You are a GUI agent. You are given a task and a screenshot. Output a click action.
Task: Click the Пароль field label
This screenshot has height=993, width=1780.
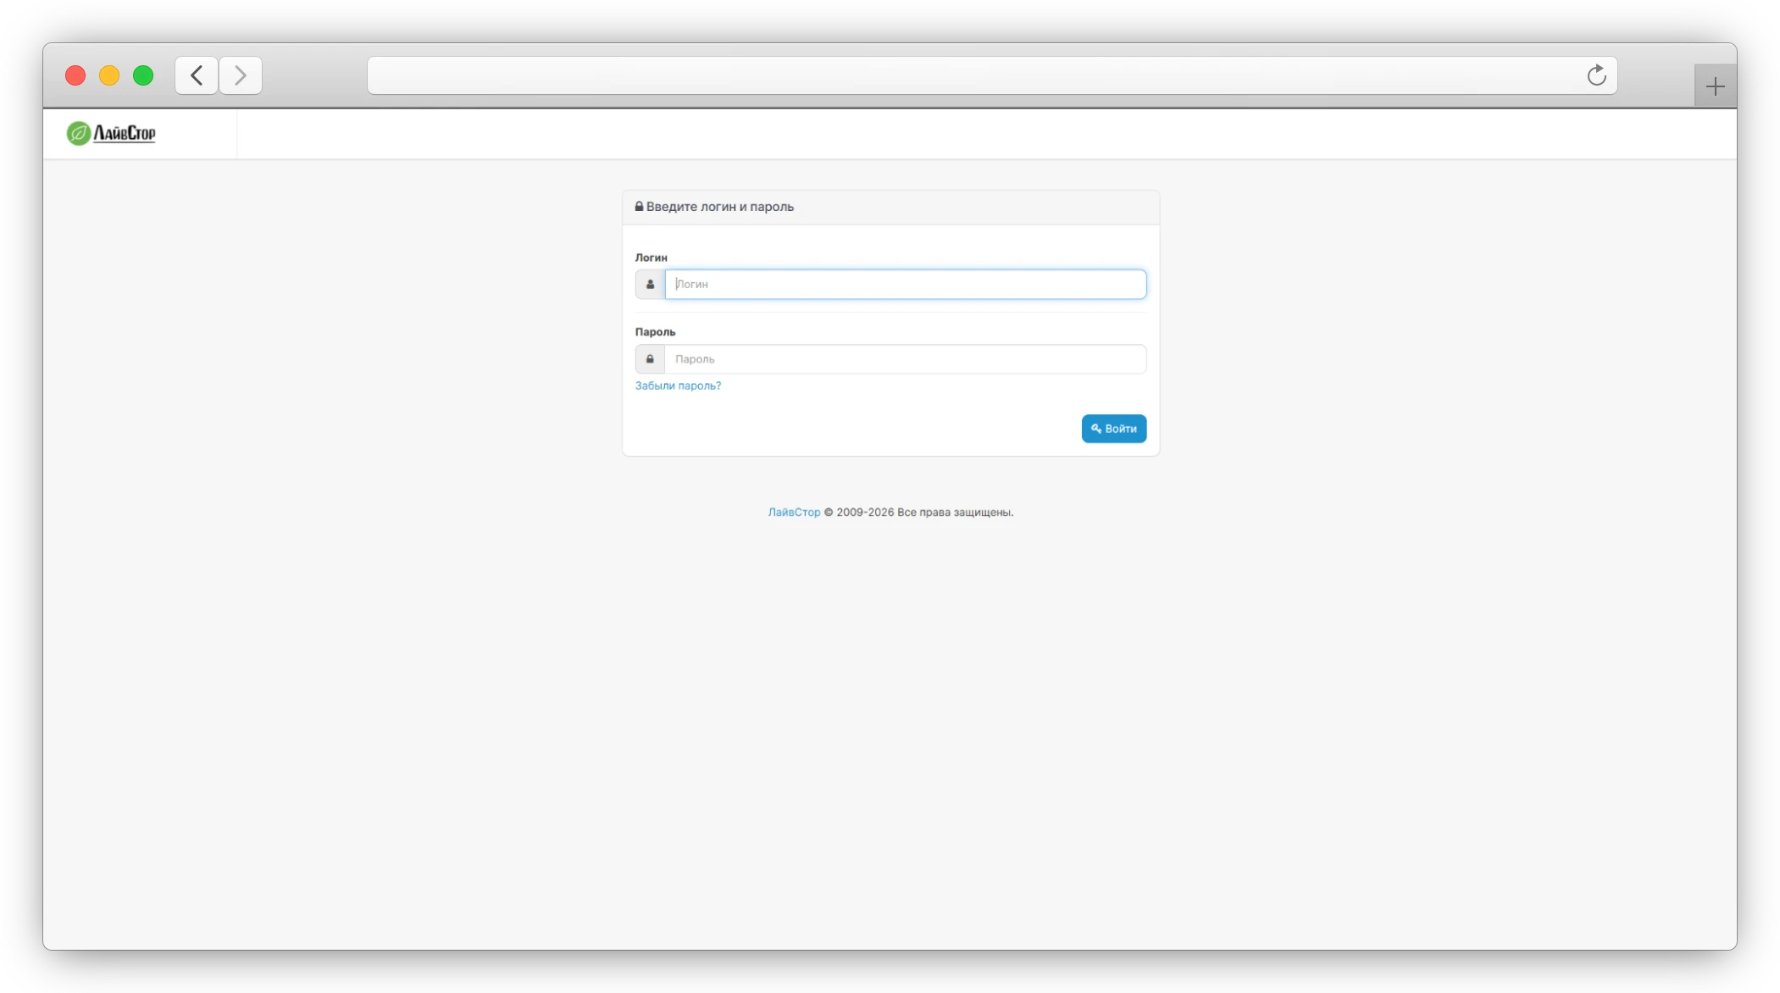tap(655, 332)
